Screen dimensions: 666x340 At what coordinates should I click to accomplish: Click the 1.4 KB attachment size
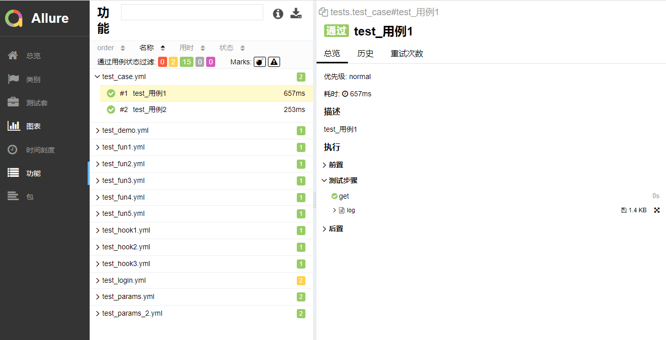(638, 210)
